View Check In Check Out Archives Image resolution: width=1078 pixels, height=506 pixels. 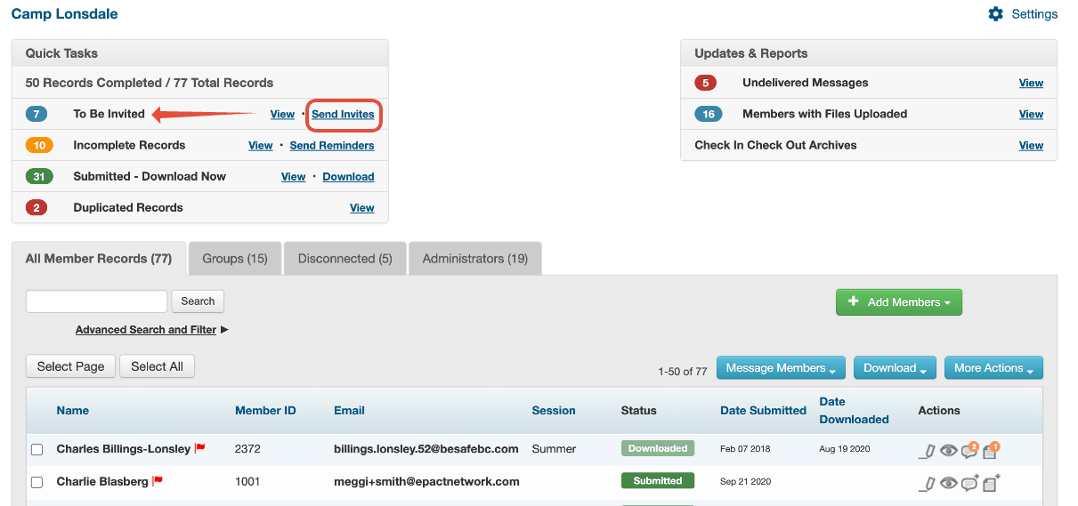click(x=1031, y=145)
